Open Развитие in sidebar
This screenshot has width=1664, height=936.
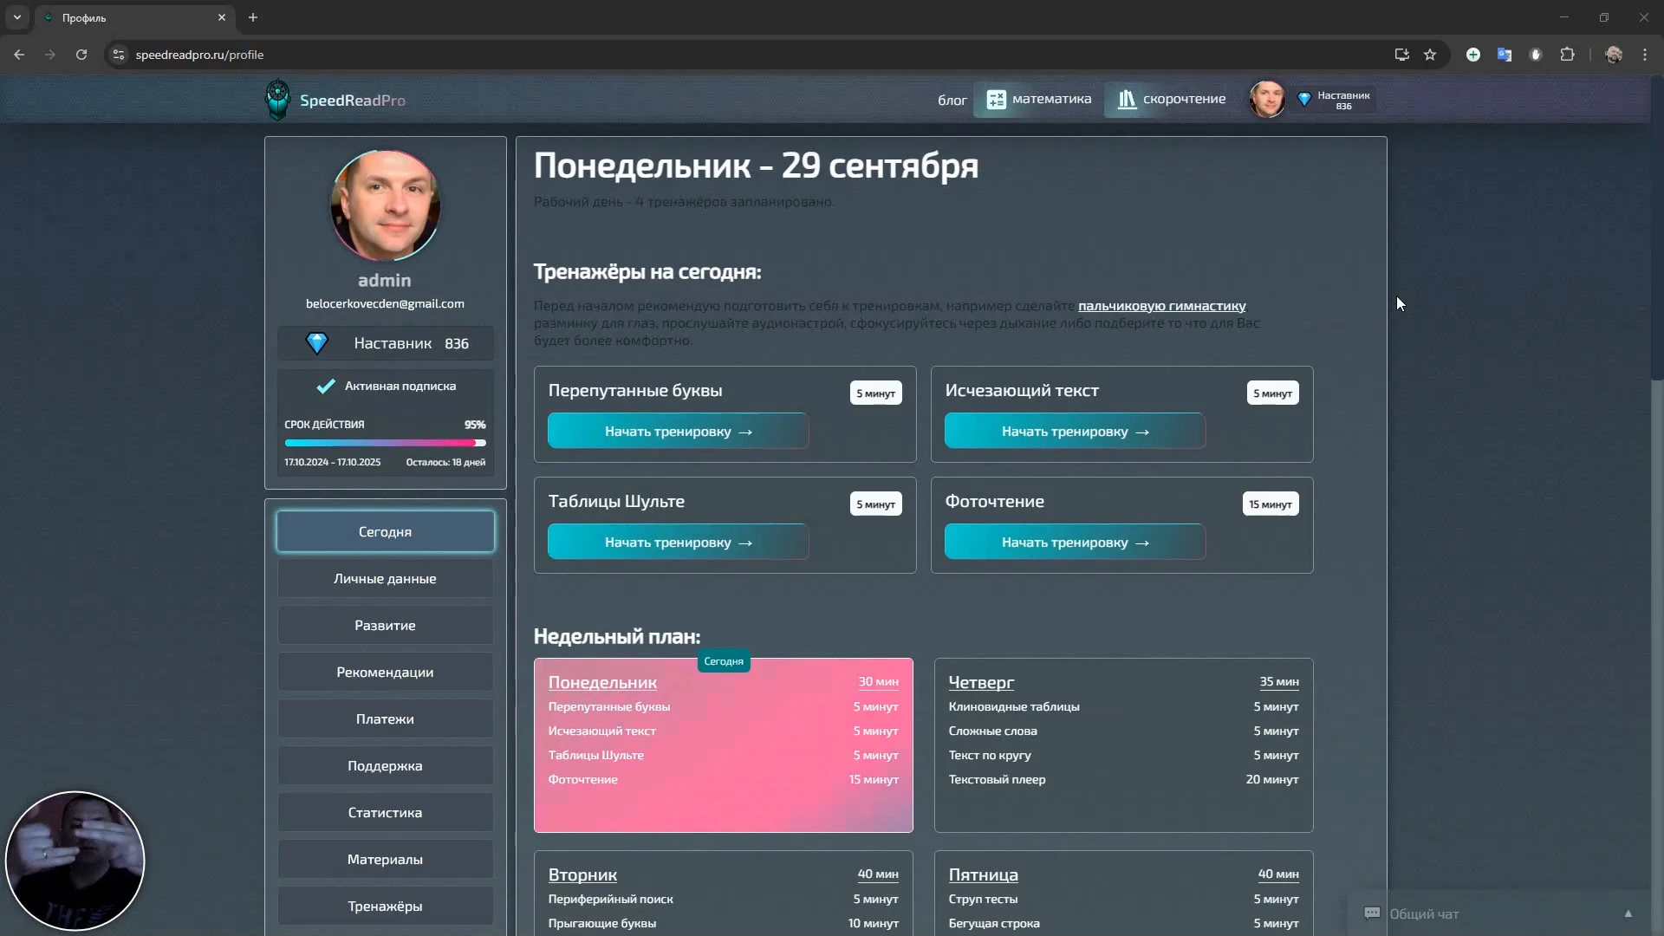click(x=386, y=625)
